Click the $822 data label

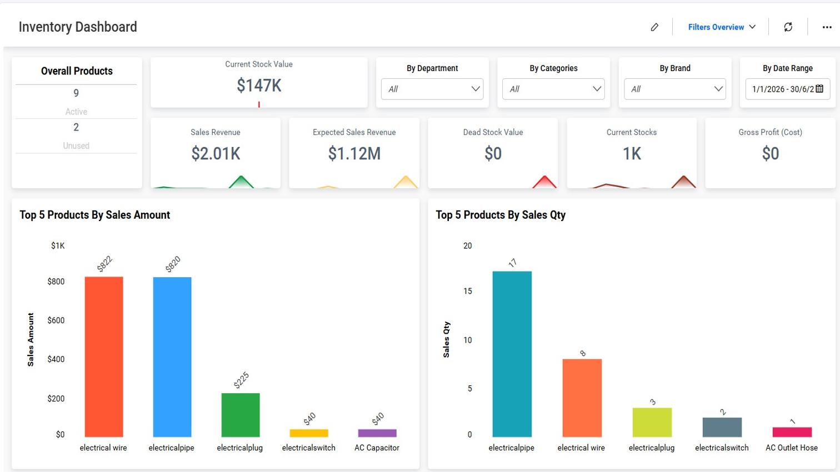(x=104, y=264)
